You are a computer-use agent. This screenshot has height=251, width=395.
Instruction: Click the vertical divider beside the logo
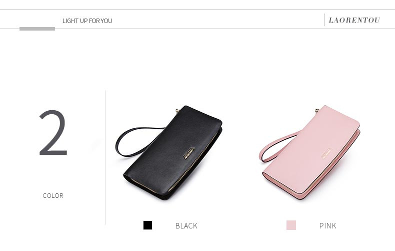pyautogui.click(x=324, y=20)
